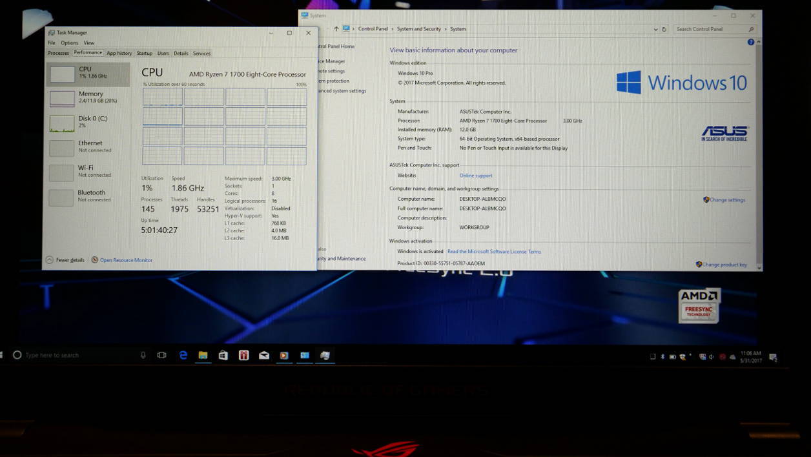The width and height of the screenshot is (811, 457).
Task: Click the volume icon in system tray
Action: [x=712, y=357]
